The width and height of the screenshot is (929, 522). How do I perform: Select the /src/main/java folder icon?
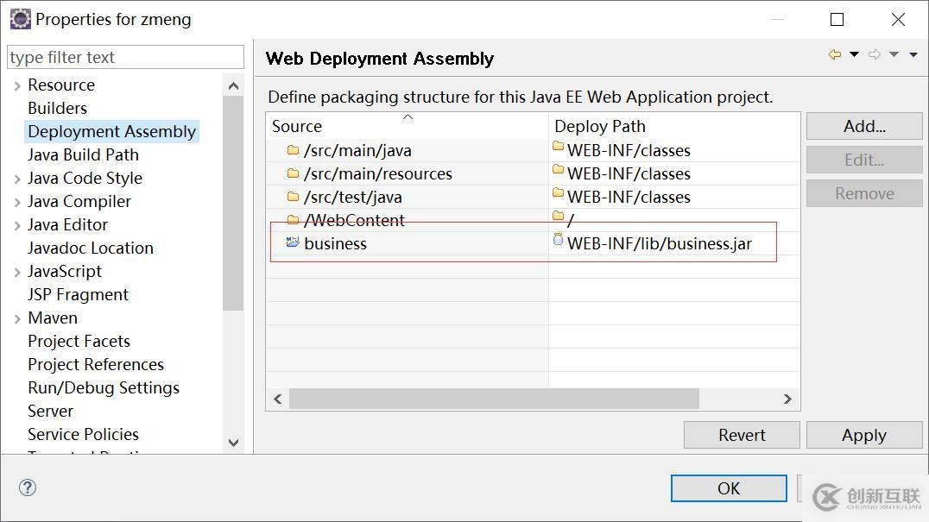point(293,150)
